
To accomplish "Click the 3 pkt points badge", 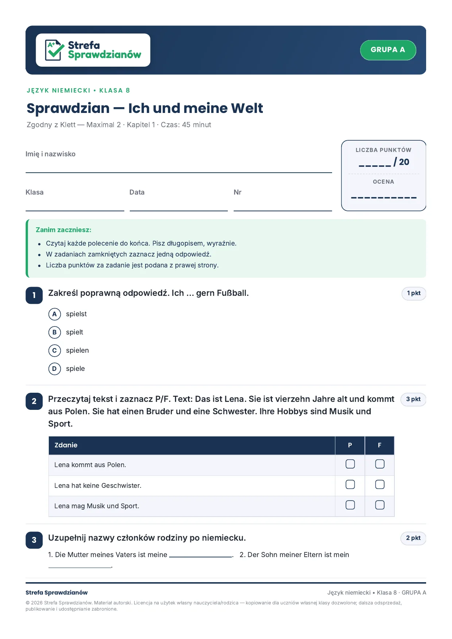I will [x=413, y=399].
